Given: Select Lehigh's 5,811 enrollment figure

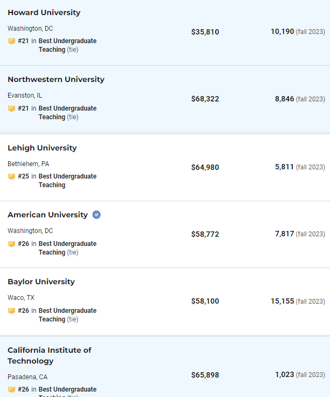Looking at the screenshot, I should (x=285, y=167).
